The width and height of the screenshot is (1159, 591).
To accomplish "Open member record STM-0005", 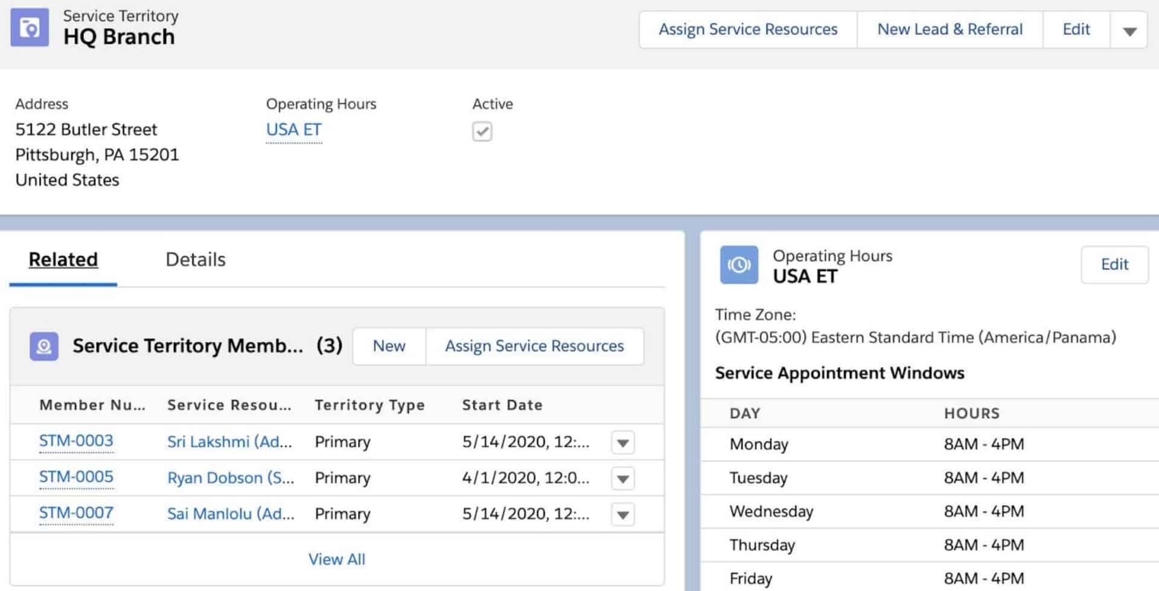I will (x=76, y=477).
